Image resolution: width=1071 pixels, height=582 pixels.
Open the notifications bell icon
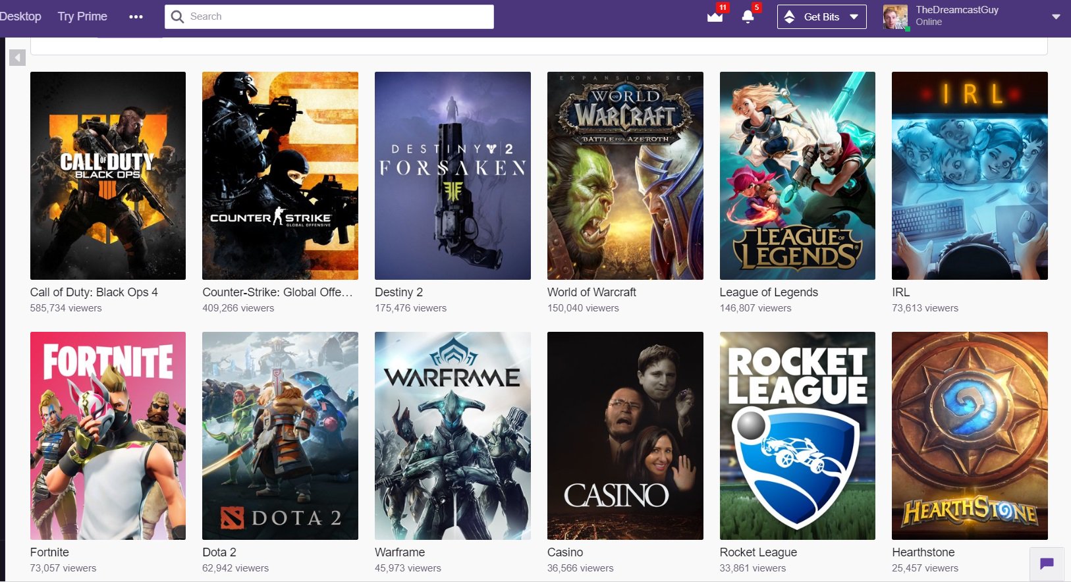coord(748,16)
